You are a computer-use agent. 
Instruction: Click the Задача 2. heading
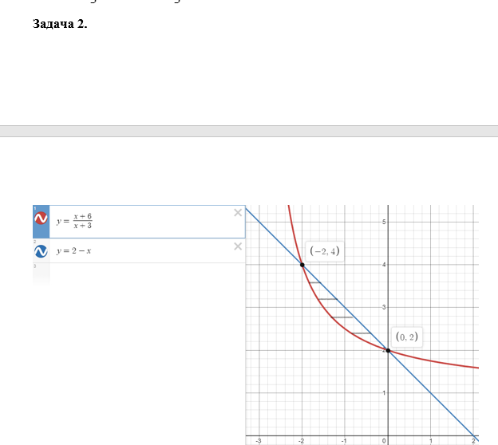(60, 24)
